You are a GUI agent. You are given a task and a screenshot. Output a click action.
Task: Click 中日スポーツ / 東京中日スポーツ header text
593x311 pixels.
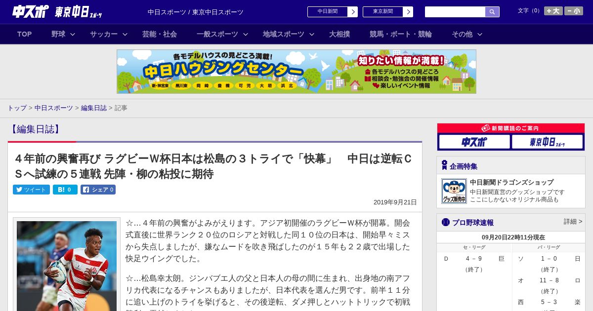click(196, 12)
